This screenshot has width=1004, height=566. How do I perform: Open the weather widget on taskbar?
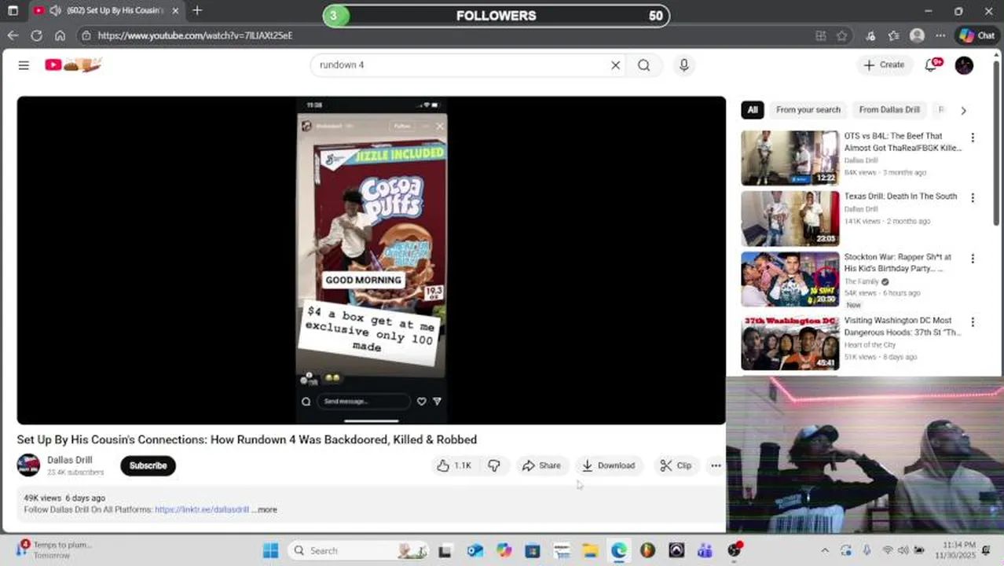click(55, 550)
